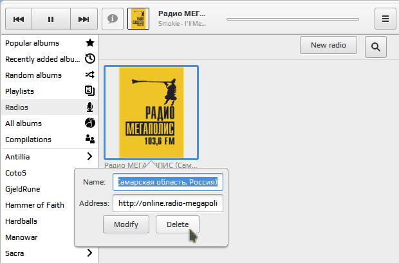Viewport: 399px width, 263px height.
Task: Select artist Hardballs
Action: click(21, 221)
